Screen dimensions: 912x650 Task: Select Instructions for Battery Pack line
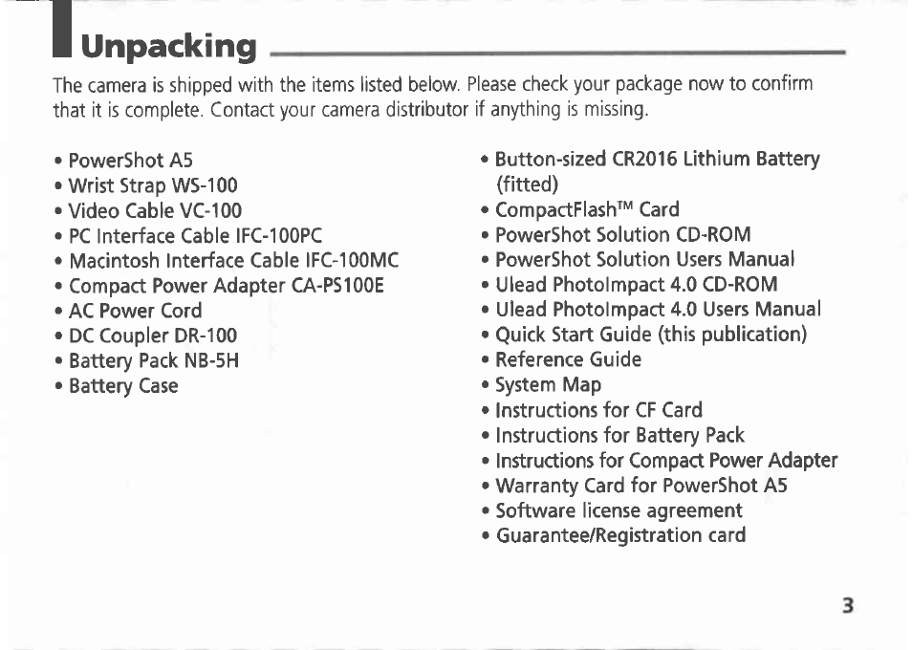tap(619, 435)
